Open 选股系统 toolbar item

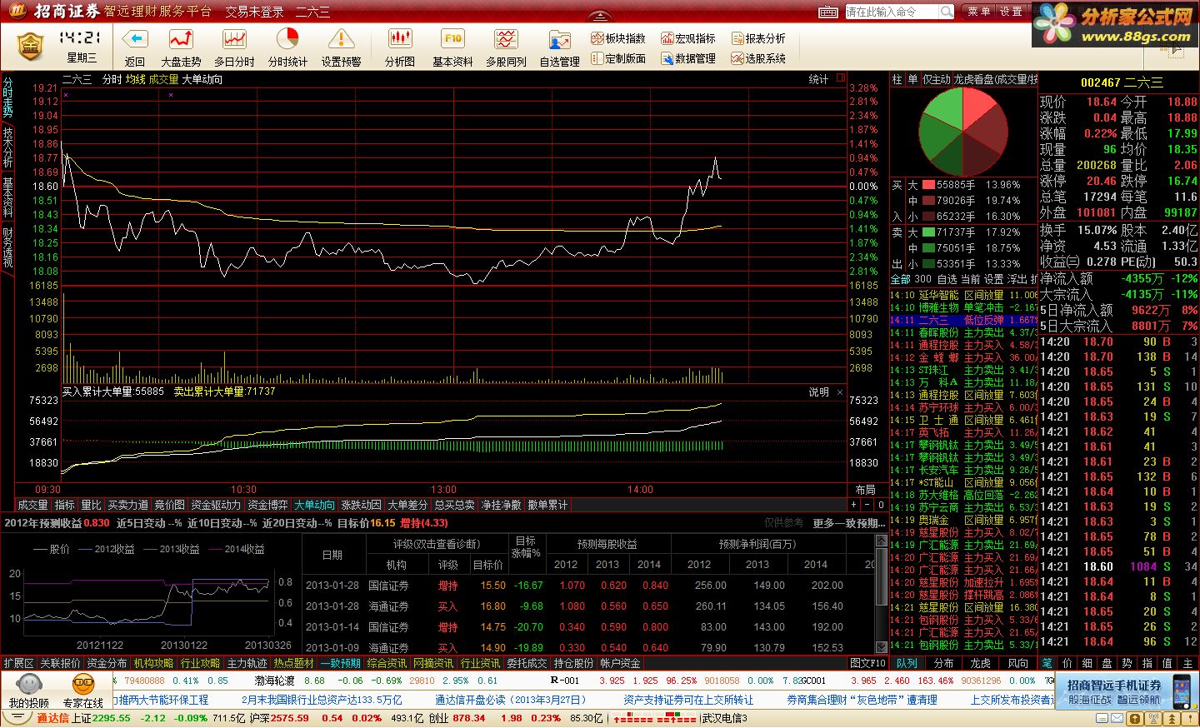758,58
